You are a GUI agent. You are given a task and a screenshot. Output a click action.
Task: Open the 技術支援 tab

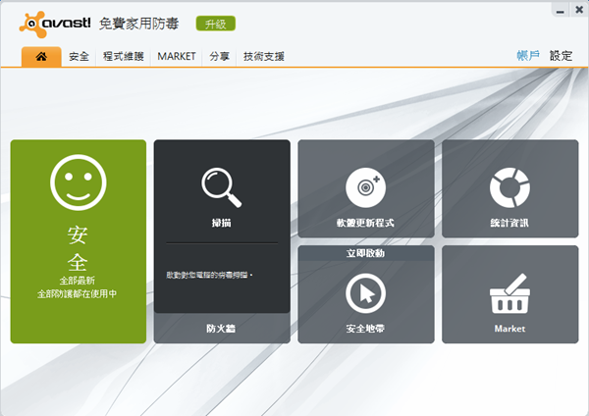[x=264, y=57]
